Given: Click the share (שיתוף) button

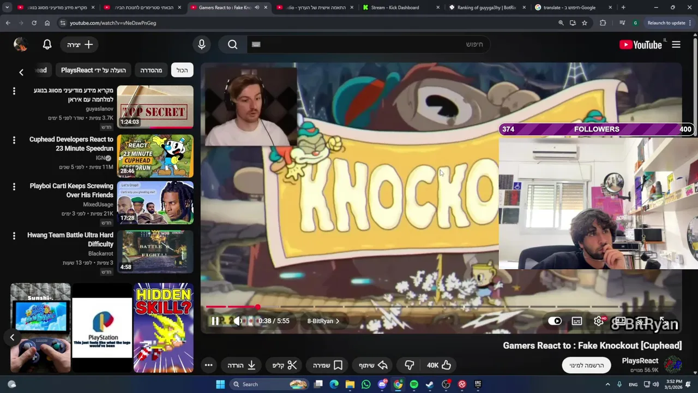Looking at the screenshot, I should pos(373,365).
